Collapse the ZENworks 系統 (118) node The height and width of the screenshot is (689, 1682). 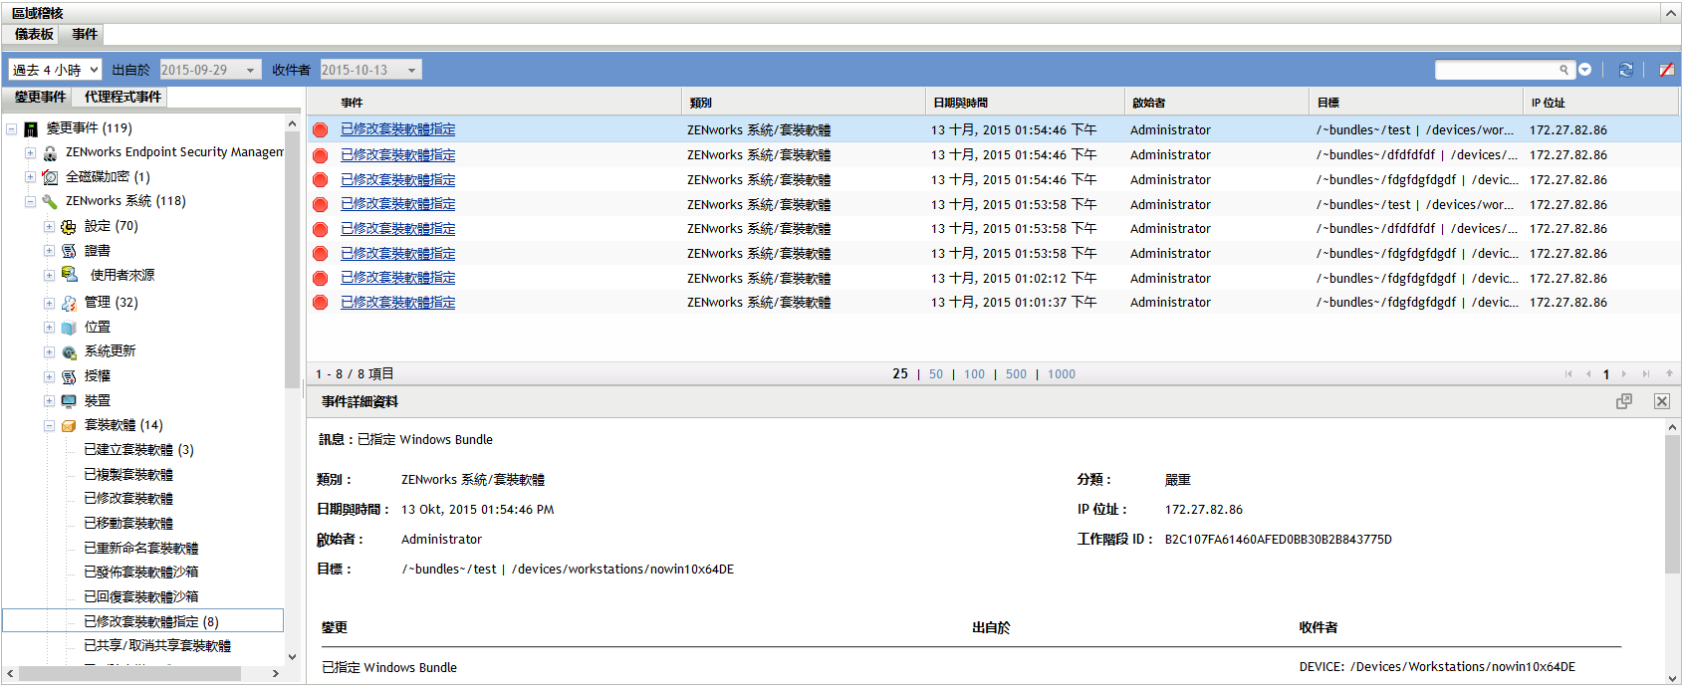pos(30,201)
